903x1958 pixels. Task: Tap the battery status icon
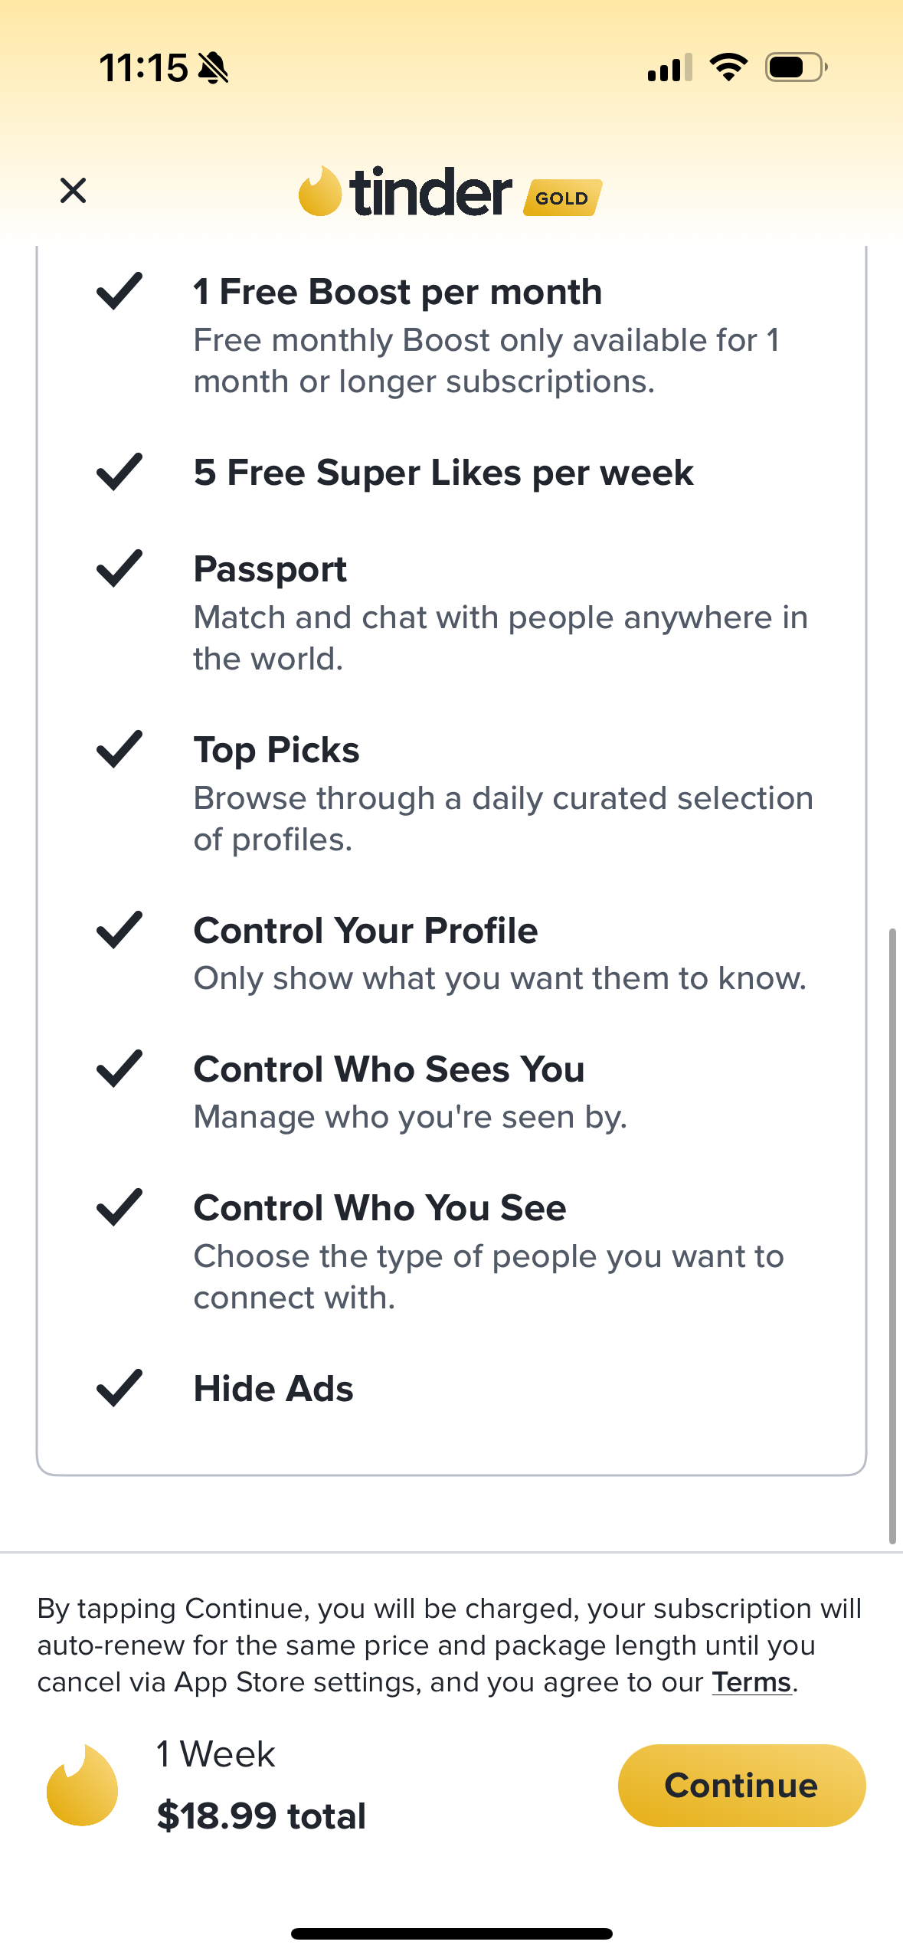click(x=796, y=67)
